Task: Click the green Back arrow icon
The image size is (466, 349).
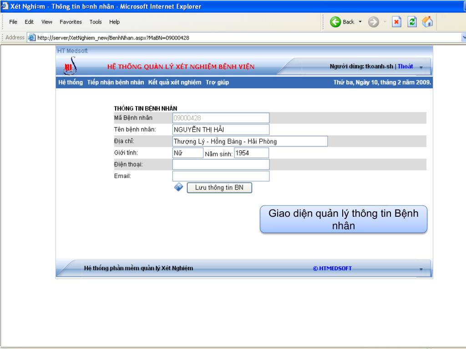Action: pos(335,22)
